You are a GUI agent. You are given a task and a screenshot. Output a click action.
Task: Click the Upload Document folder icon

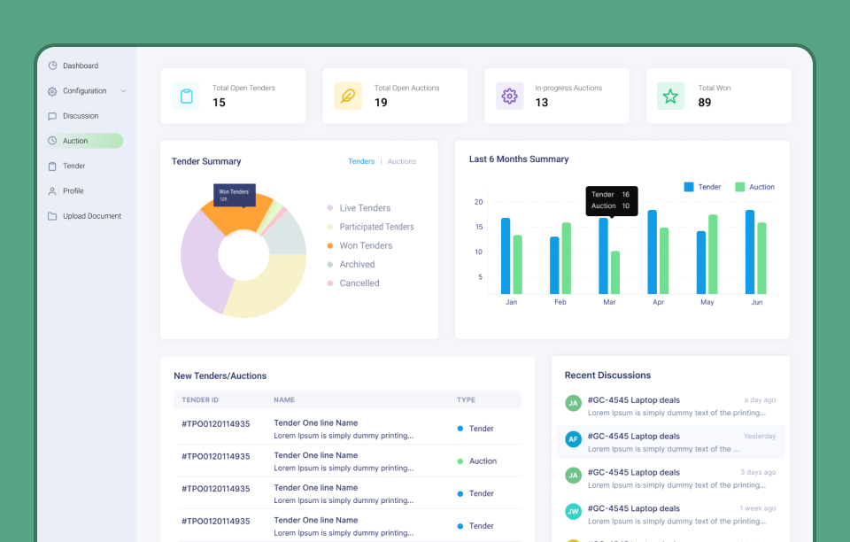(52, 216)
